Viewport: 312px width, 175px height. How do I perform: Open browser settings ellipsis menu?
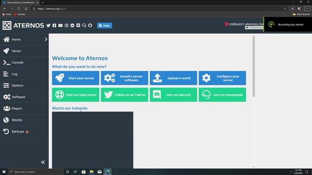[x=307, y=9]
